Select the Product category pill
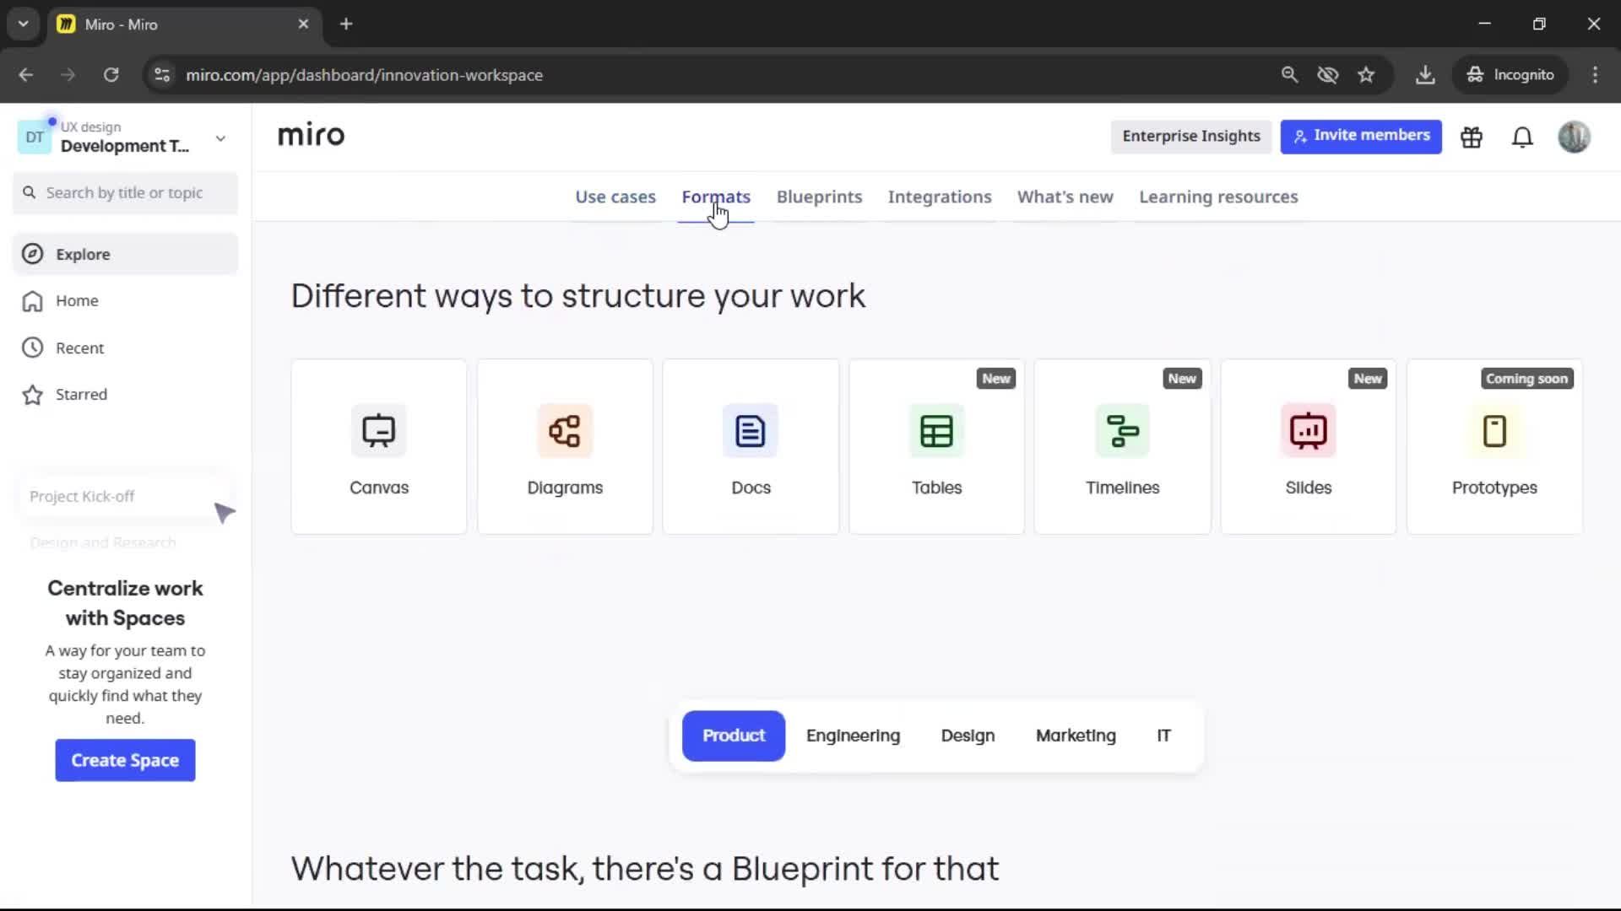Image resolution: width=1621 pixels, height=911 pixels. 734,736
